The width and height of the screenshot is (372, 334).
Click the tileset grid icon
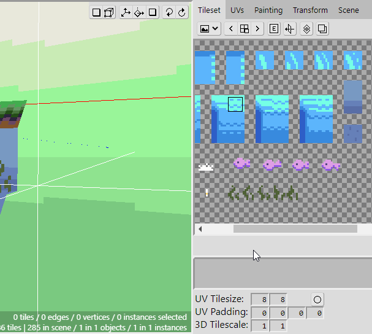(244, 29)
